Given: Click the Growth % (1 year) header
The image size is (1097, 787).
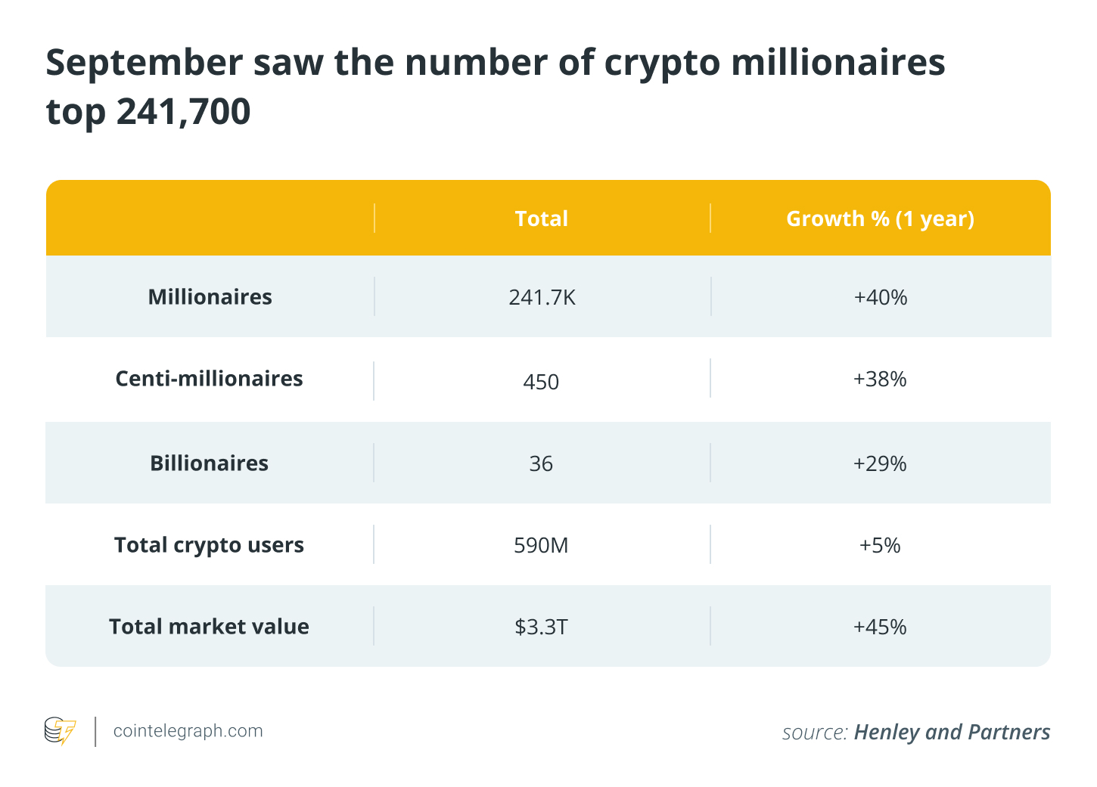Looking at the screenshot, I should click(880, 218).
